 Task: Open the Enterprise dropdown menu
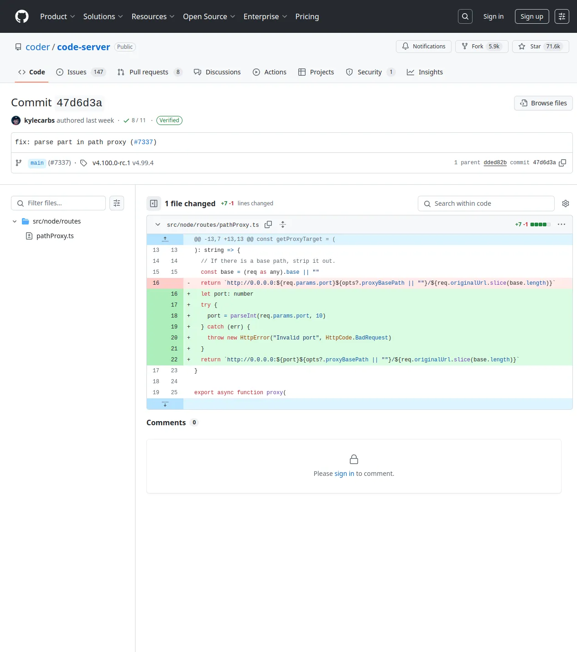265,16
